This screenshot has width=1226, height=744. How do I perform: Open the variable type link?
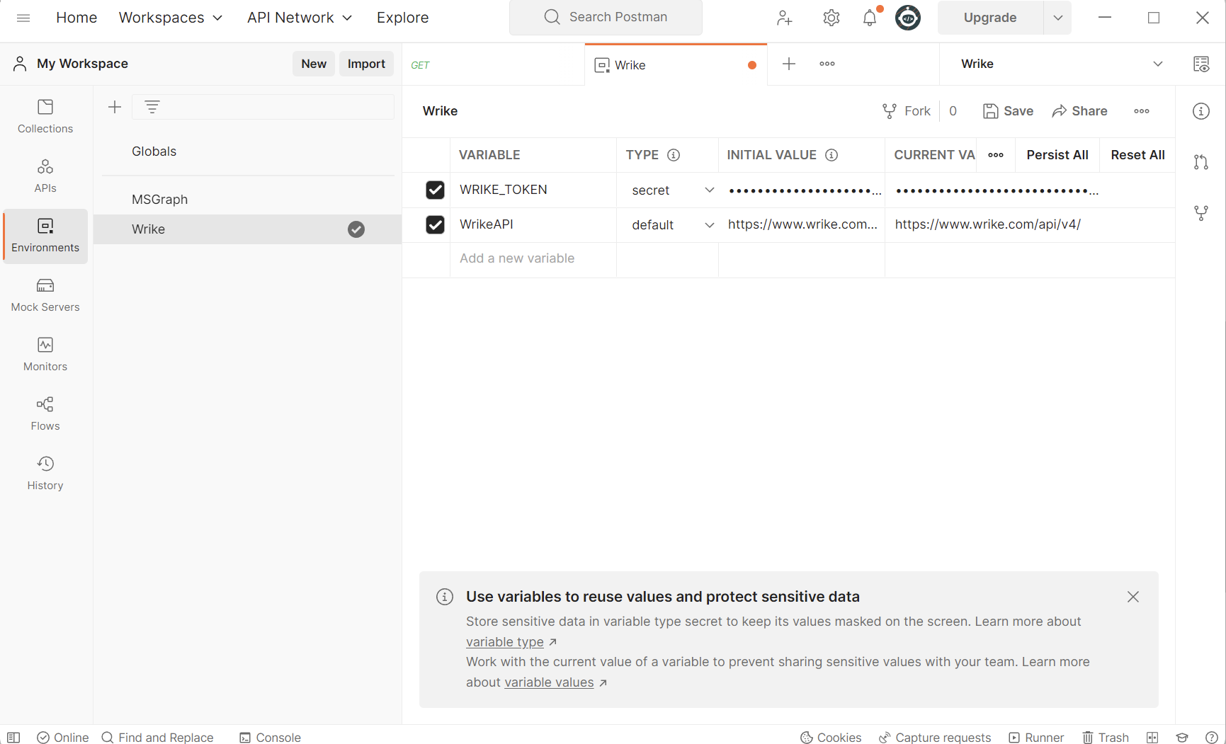(x=505, y=642)
